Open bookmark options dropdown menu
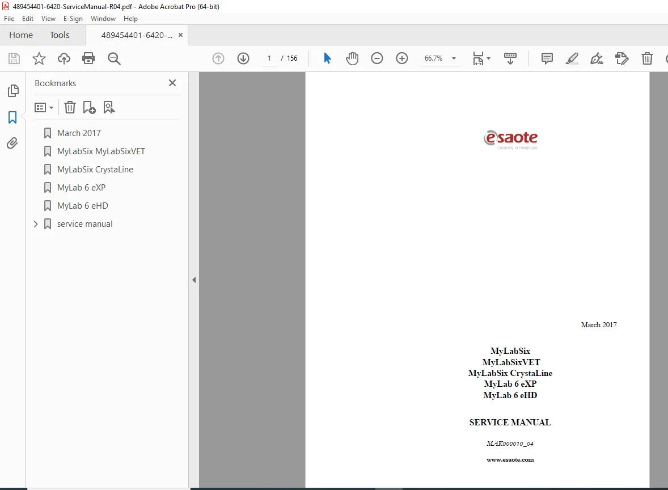 [44, 107]
